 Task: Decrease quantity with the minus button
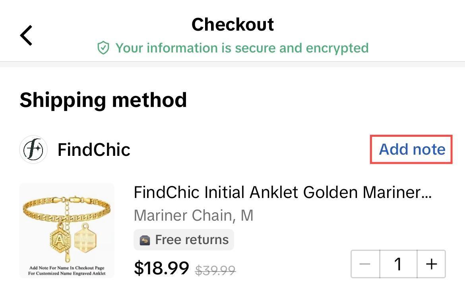point(365,264)
